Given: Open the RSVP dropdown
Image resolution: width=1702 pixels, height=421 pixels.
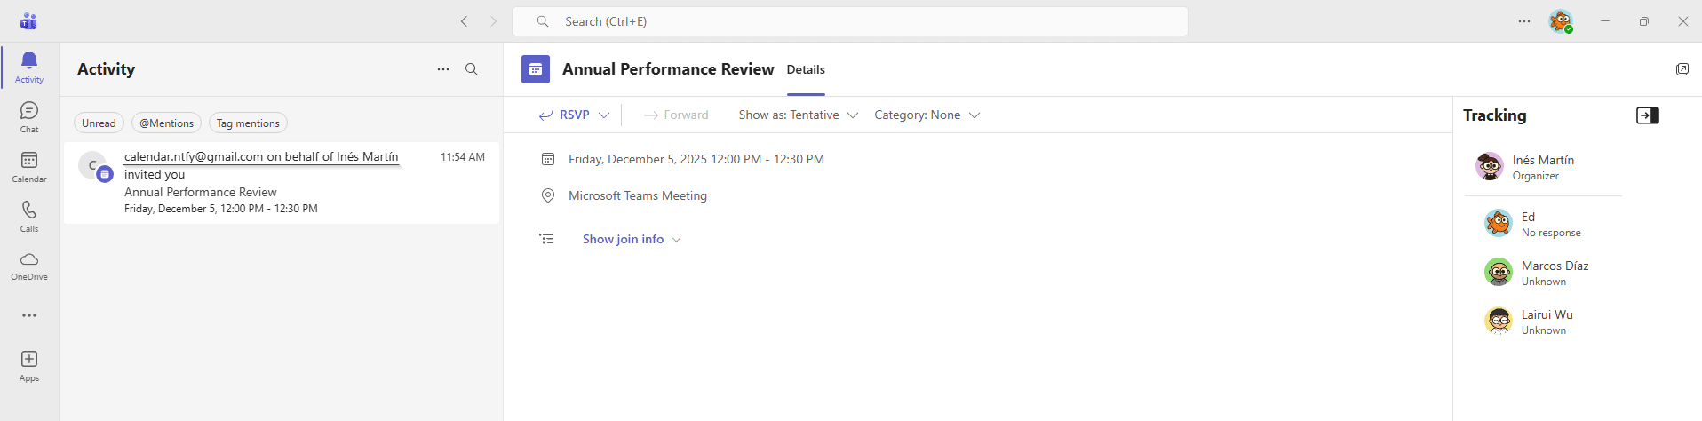Looking at the screenshot, I should coord(604,115).
